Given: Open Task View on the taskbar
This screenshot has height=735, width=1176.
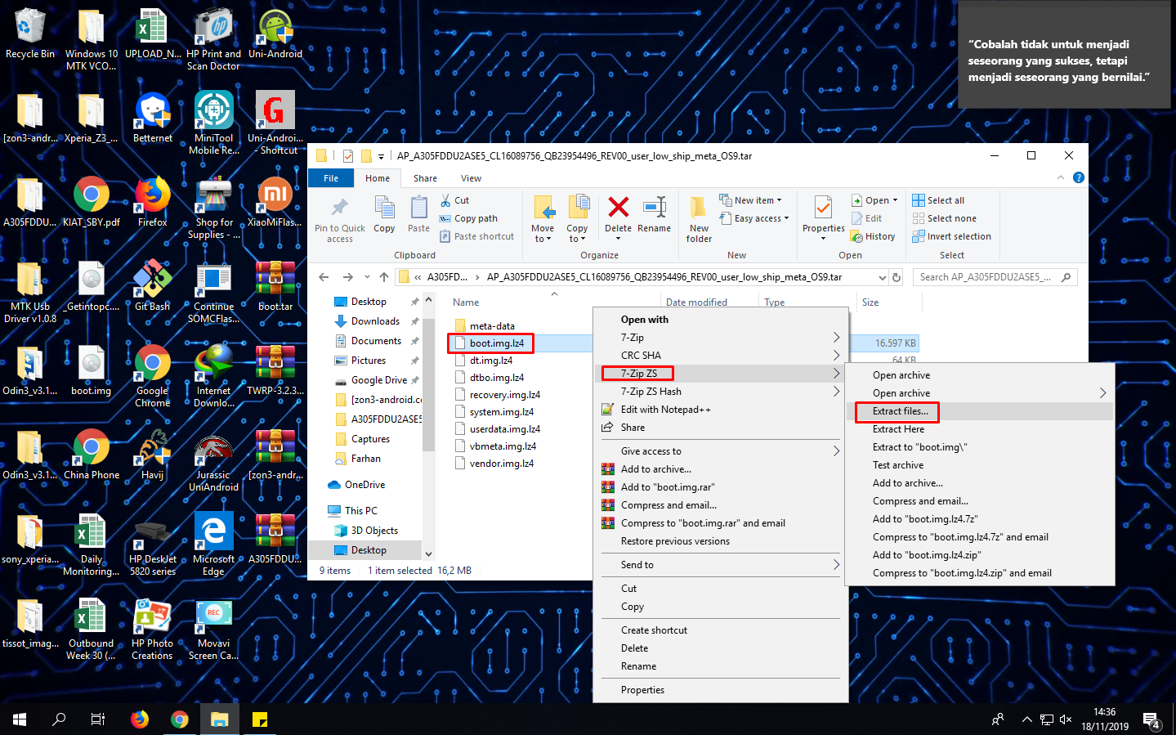Looking at the screenshot, I should click(x=98, y=719).
